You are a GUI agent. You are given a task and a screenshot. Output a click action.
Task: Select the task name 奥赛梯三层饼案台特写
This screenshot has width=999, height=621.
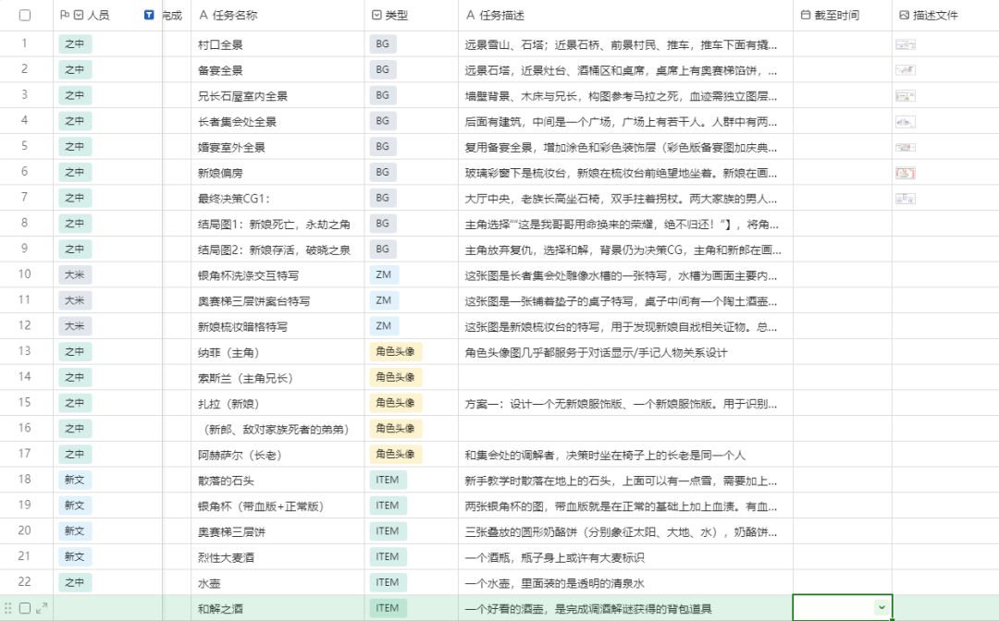(x=253, y=301)
